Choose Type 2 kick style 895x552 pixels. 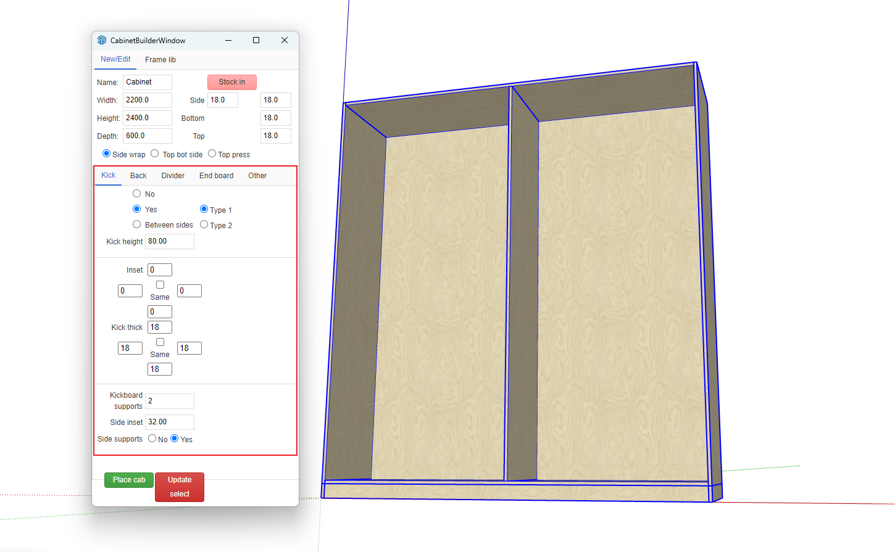click(204, 225)
